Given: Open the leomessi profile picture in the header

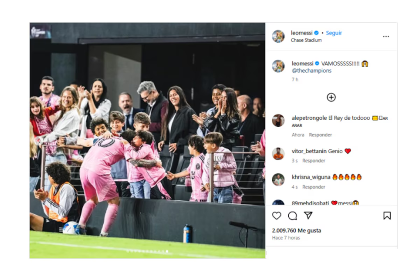Looking at the screenshot, I should click(278, 36).
